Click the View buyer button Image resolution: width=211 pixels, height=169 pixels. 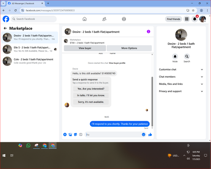coord(85,48)
